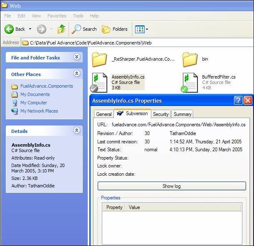Screen dimensions: 254x246
Task: Open My Computer link
Action: (34, 103)
